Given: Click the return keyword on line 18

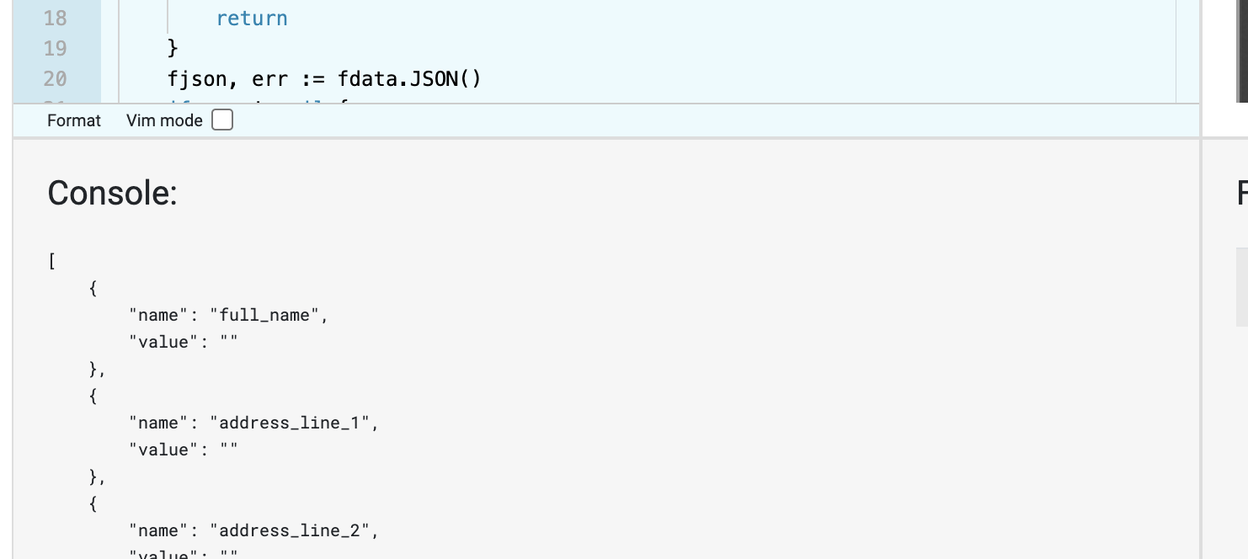Looking at the screenshot, I should 252,19.
